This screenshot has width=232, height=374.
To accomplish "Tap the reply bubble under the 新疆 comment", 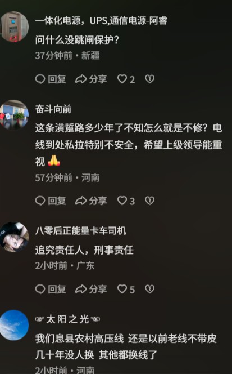I will [51, 79].
